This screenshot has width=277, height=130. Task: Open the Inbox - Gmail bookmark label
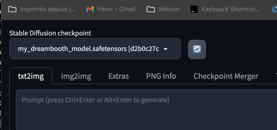pos(116,9)
